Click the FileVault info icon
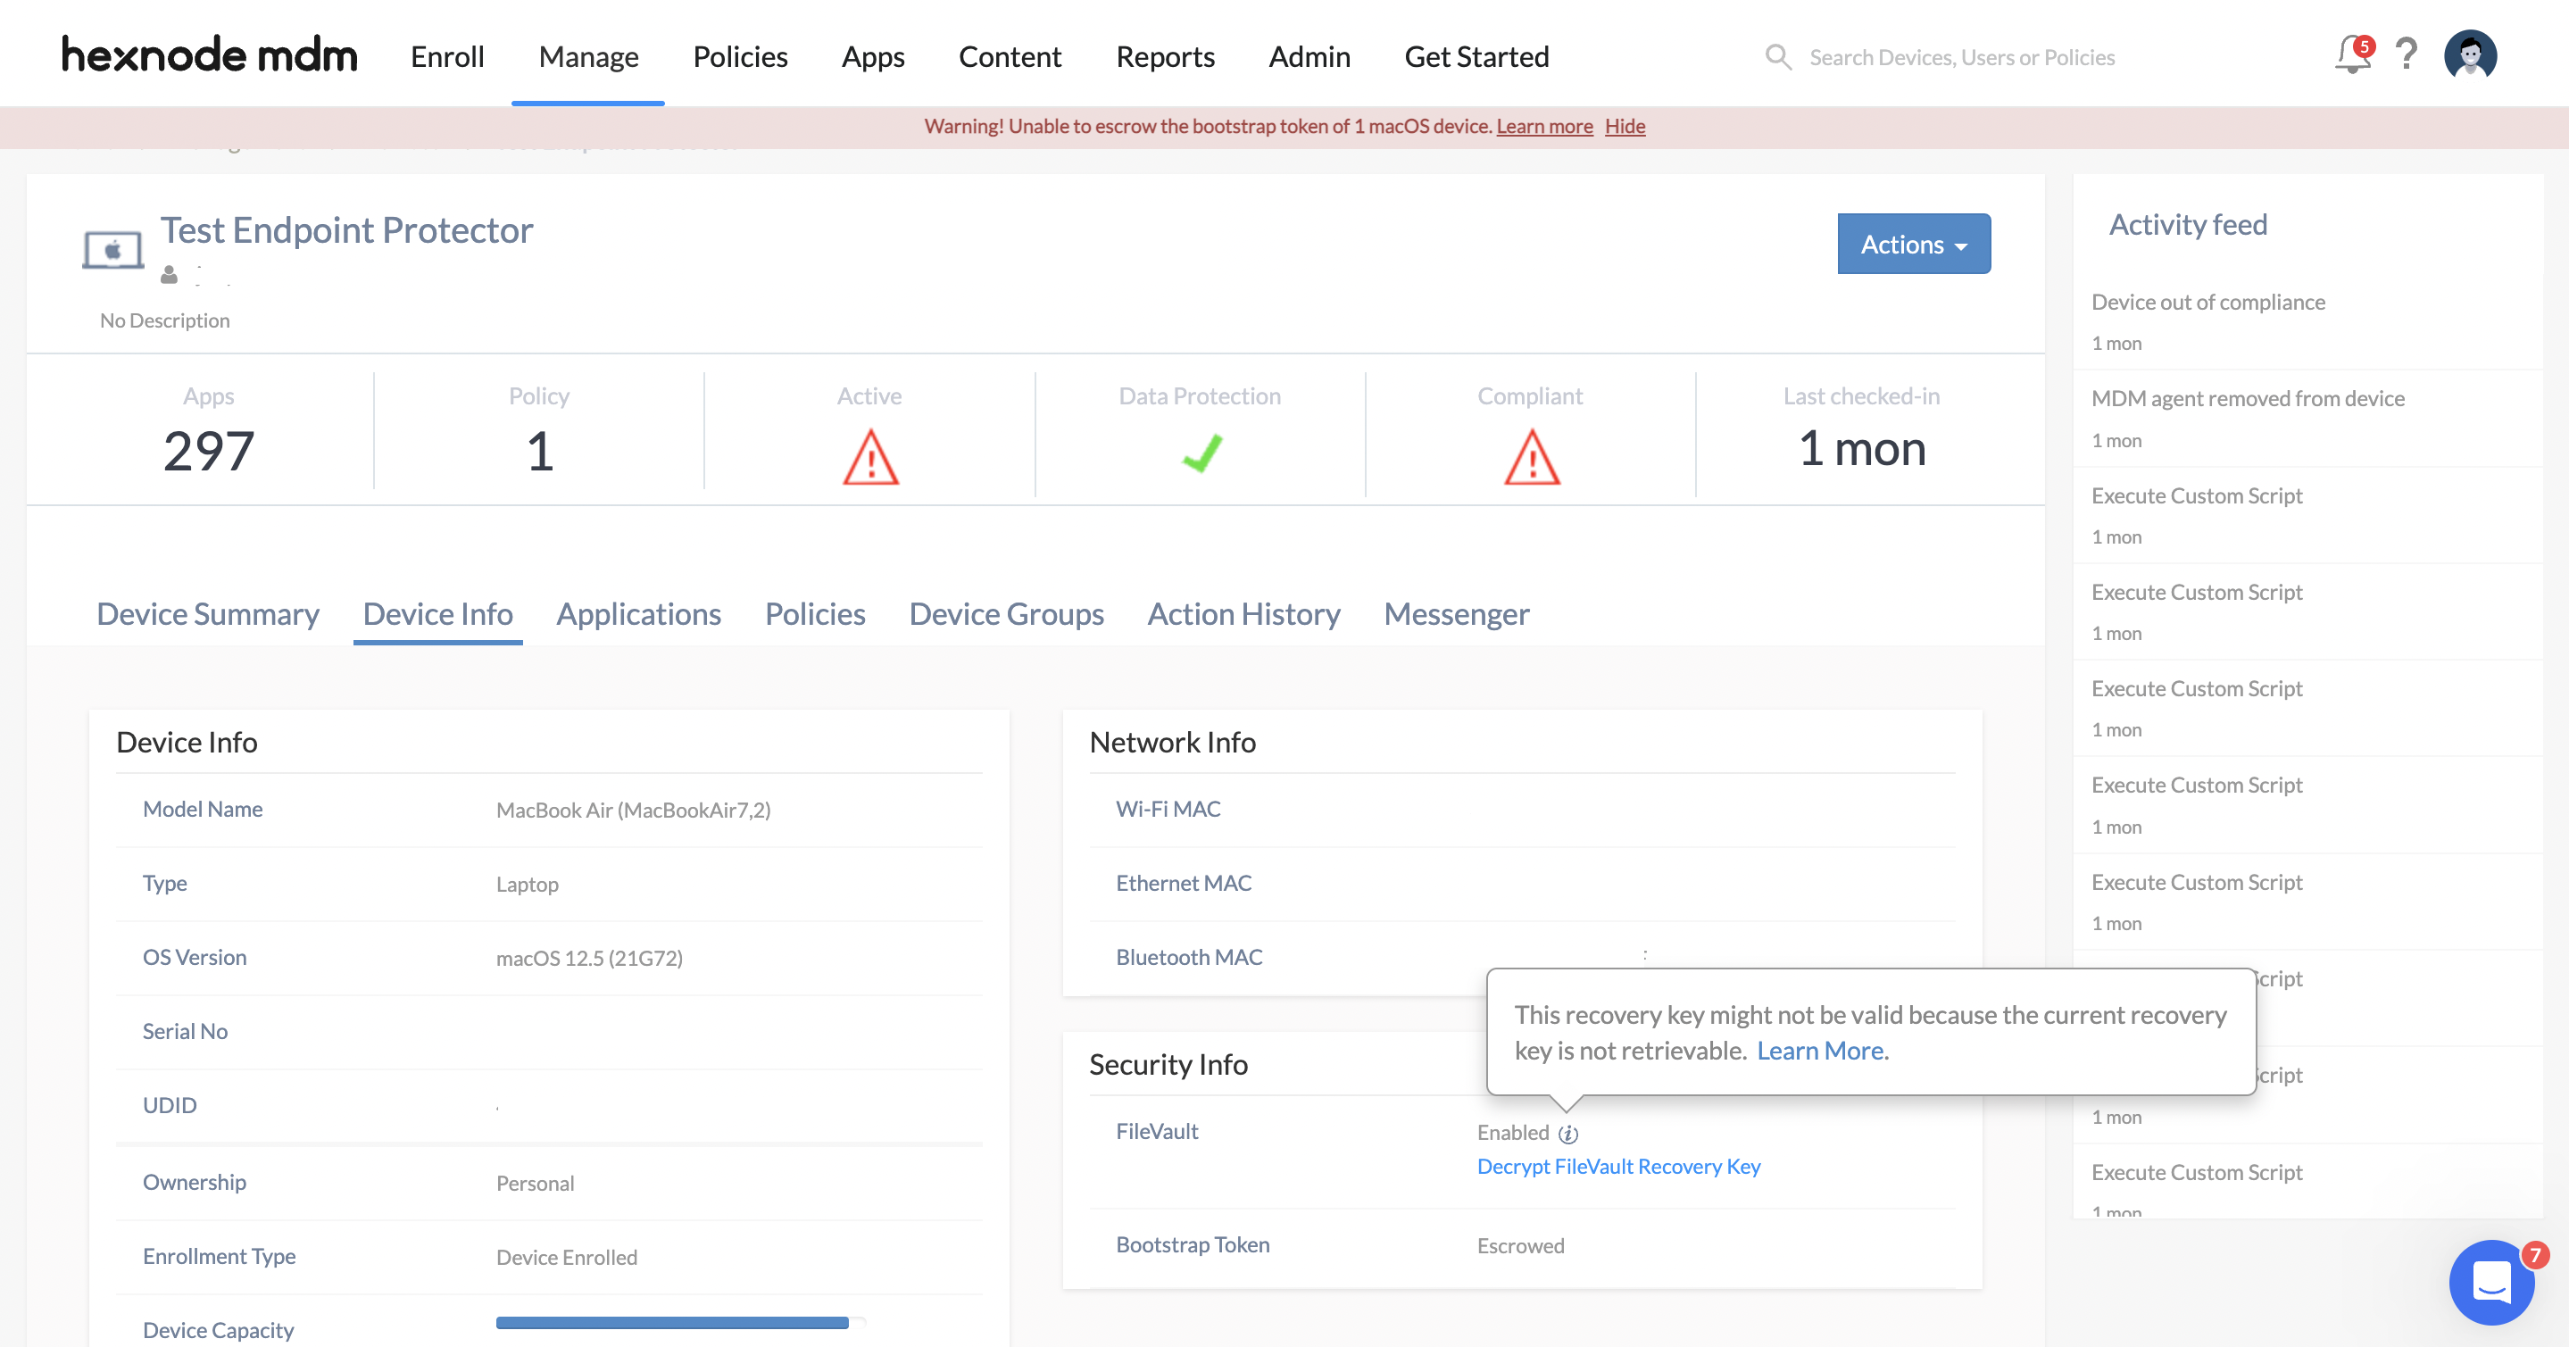The image size is (2569, 1347). [x=1567, y=1134]
